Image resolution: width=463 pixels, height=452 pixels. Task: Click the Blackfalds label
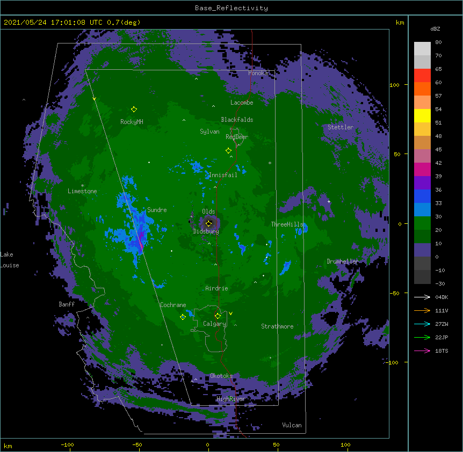coord(237,120)
